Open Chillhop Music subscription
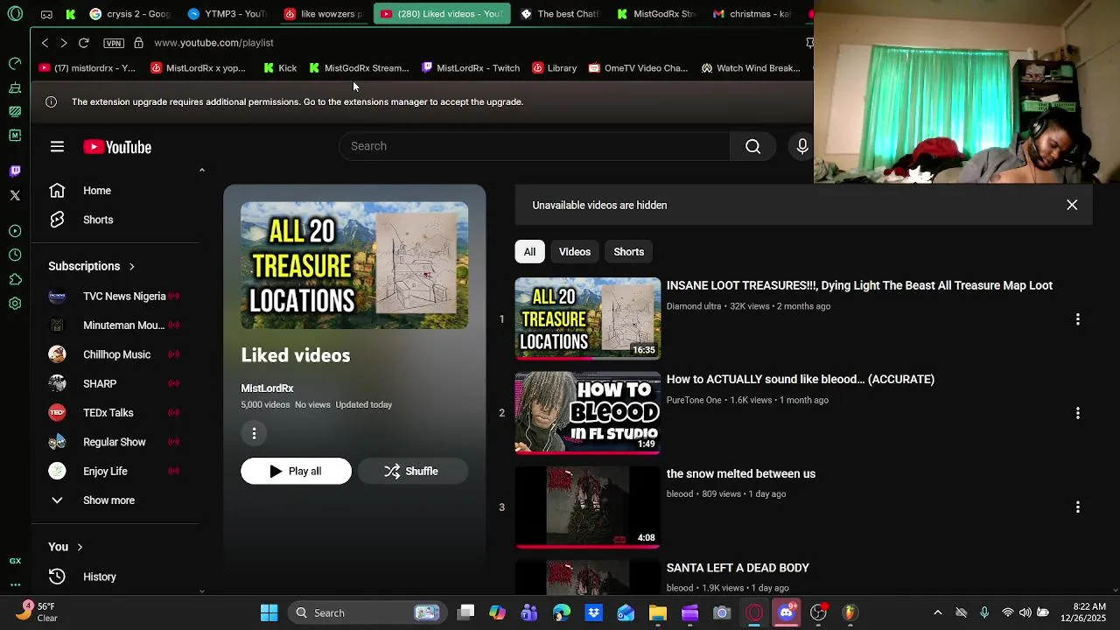The width and height of the screenshot is (1120, 630). click(x=115, y=354)
